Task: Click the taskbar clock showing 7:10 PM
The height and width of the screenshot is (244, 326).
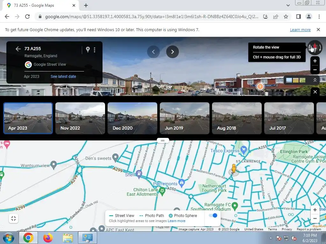Action: [x=310, y=238]
